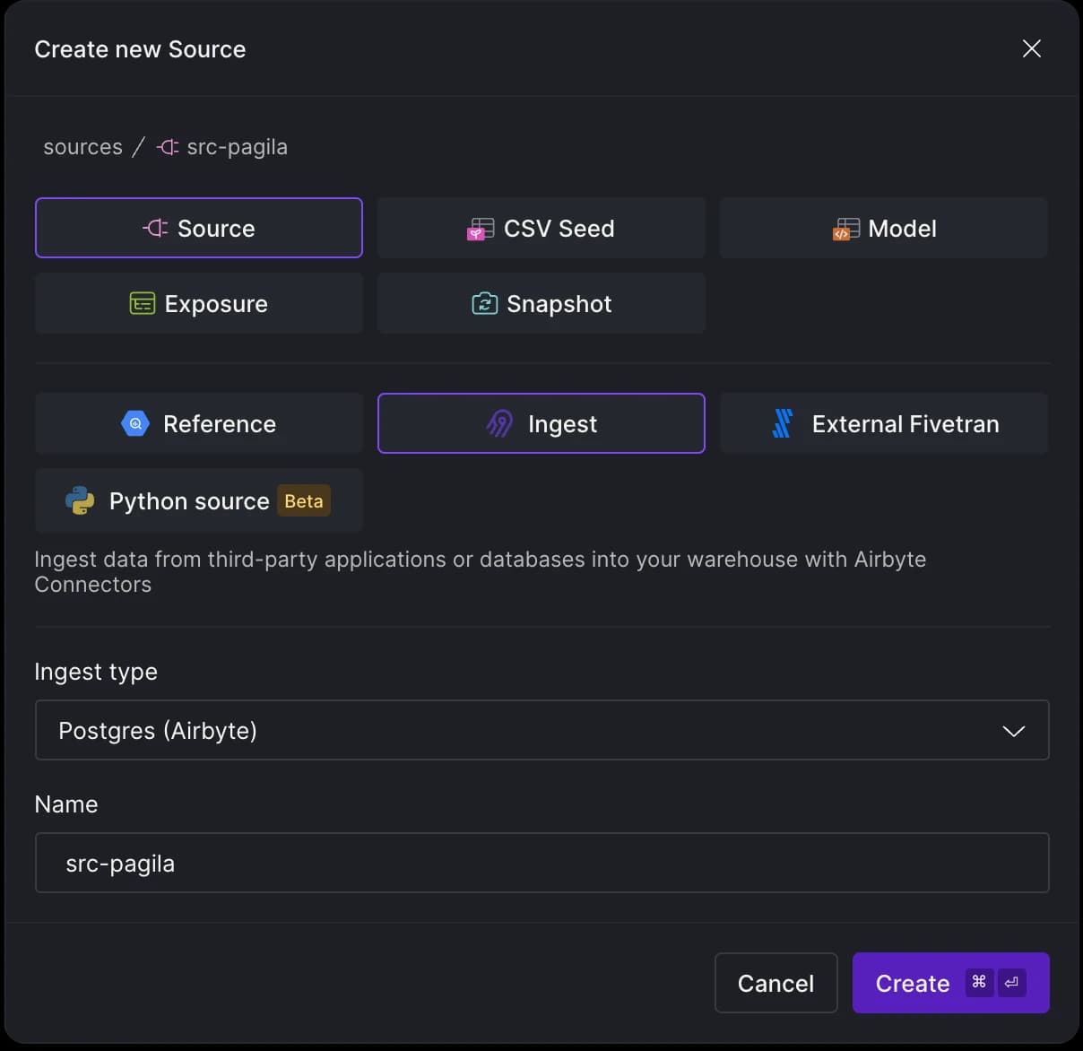This screenshot has height=1051, width=1083.
Task: Close the Create new Source dialog
Action: [x=1032, y=48]
